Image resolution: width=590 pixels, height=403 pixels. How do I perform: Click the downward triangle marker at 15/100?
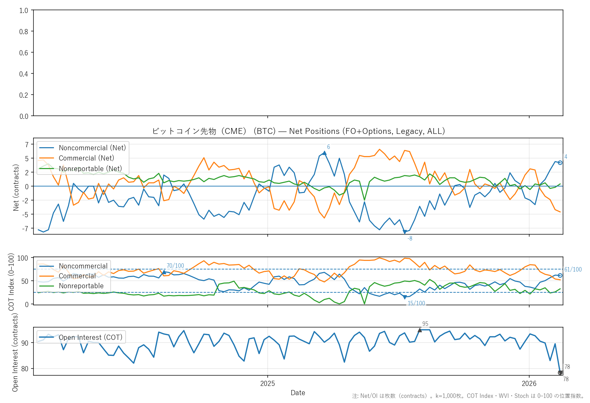pos(405,297)
